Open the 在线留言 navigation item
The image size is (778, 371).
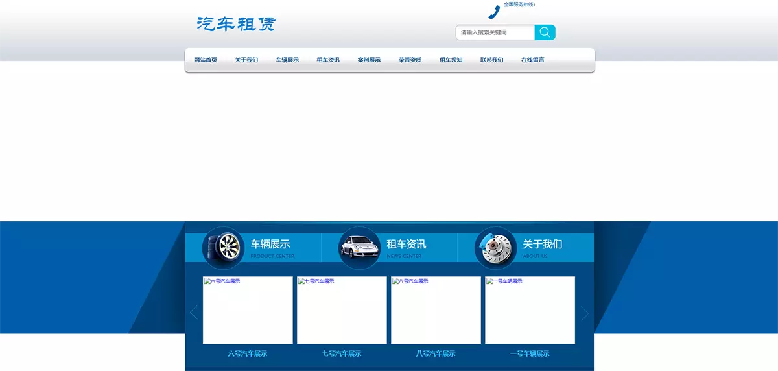coord(533,60)
